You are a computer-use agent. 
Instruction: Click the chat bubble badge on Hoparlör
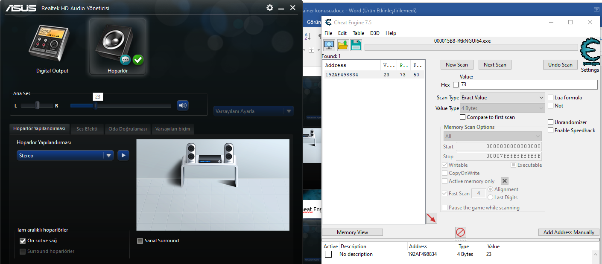[125, 60]
